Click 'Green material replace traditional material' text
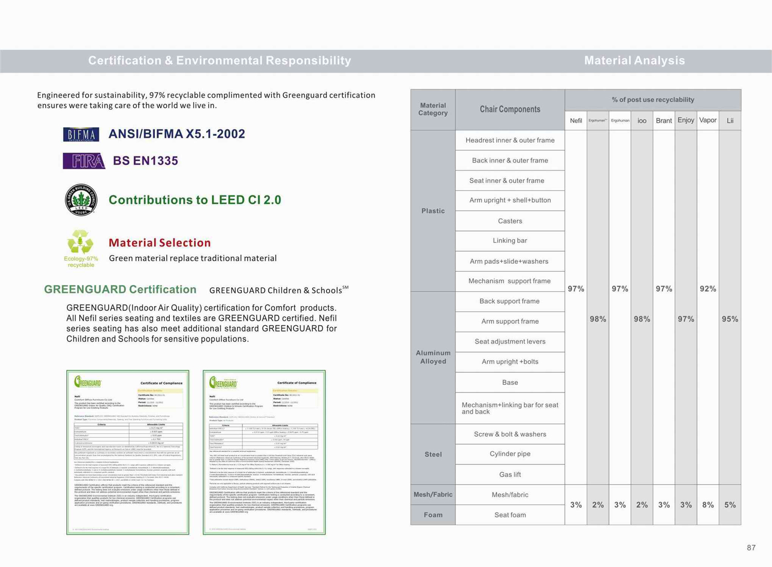Viewport: 772px width, 567px height. 192,258
